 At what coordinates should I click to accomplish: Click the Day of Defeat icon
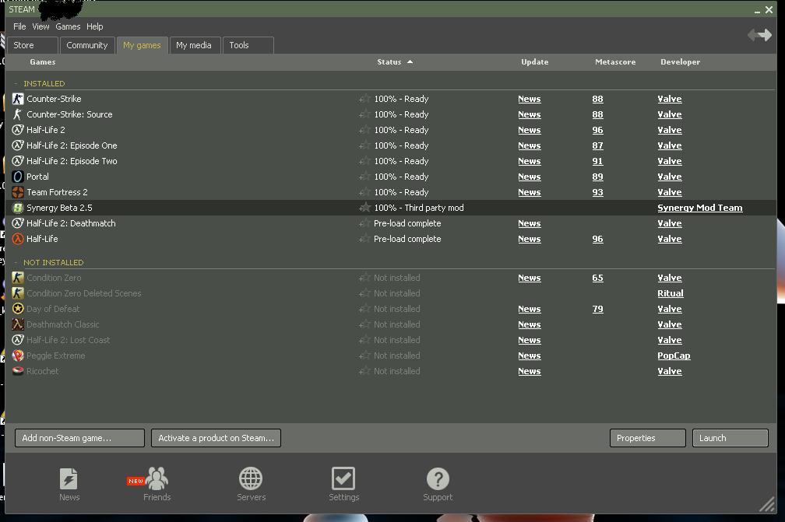(17, 309)
